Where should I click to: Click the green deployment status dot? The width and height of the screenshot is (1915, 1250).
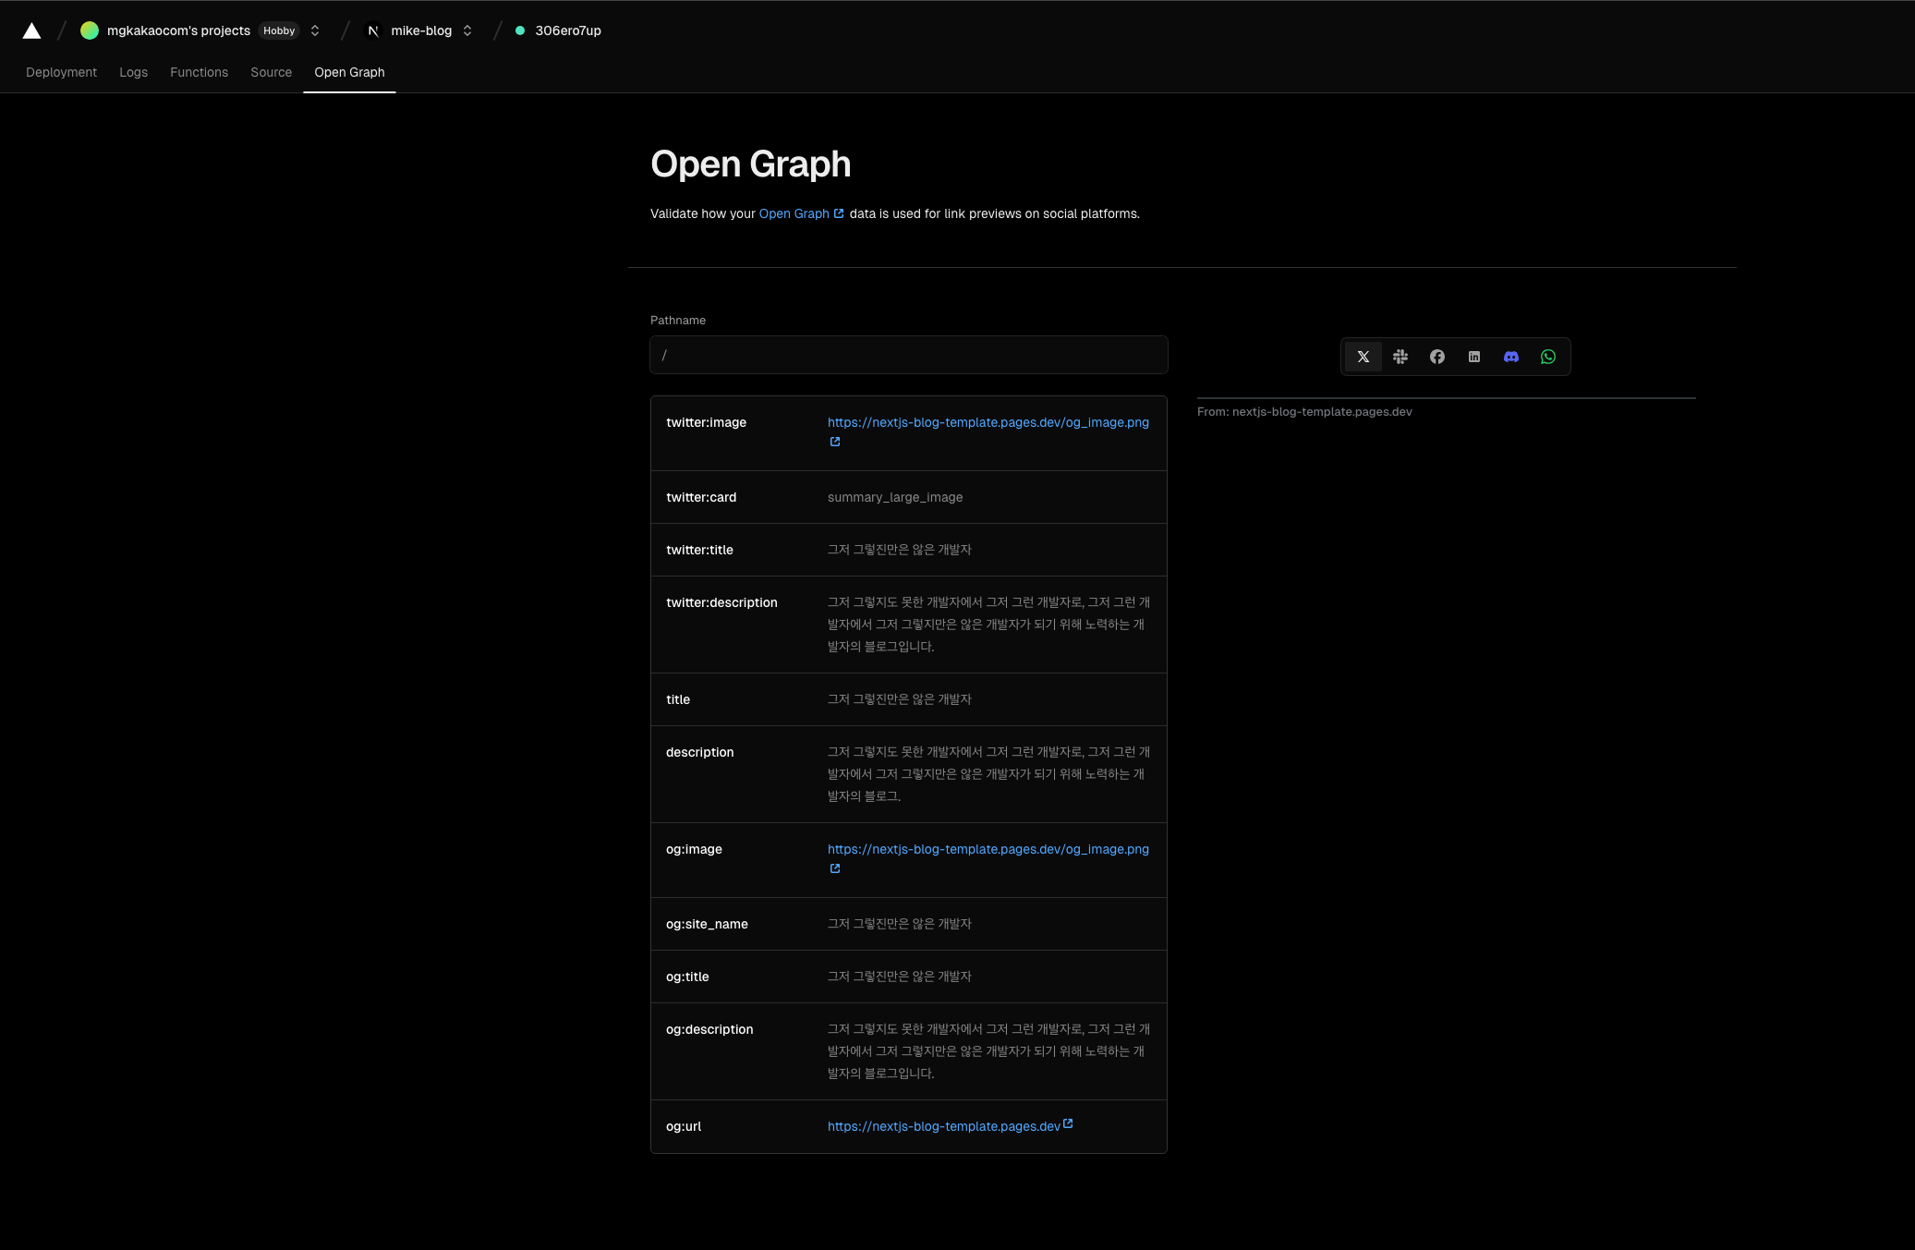pyautogui.click(x=520, y=30)
